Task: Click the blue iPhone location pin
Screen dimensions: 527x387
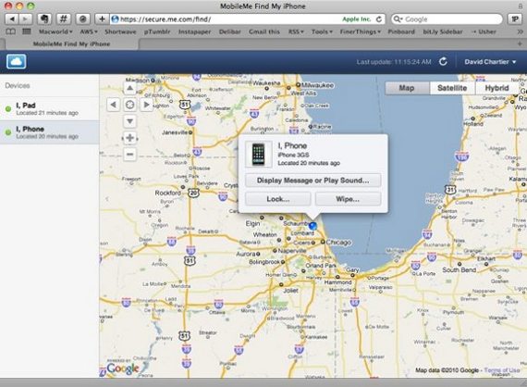Action: [313, 226]
